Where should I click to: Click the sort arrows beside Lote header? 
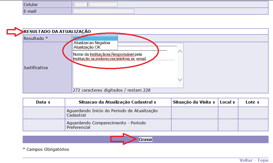258,102
